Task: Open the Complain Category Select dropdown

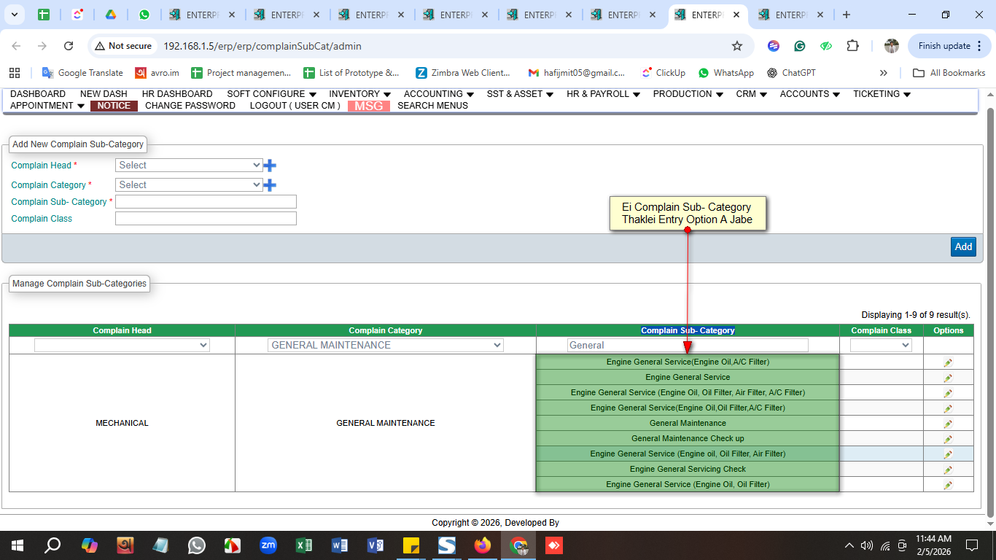Action: tap(189, 185)
